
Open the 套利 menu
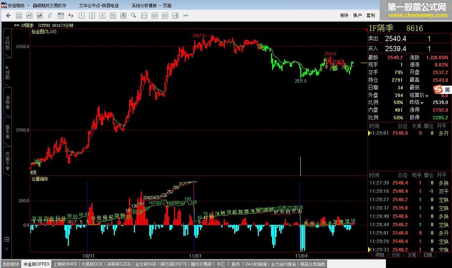(x=371, y=16)
